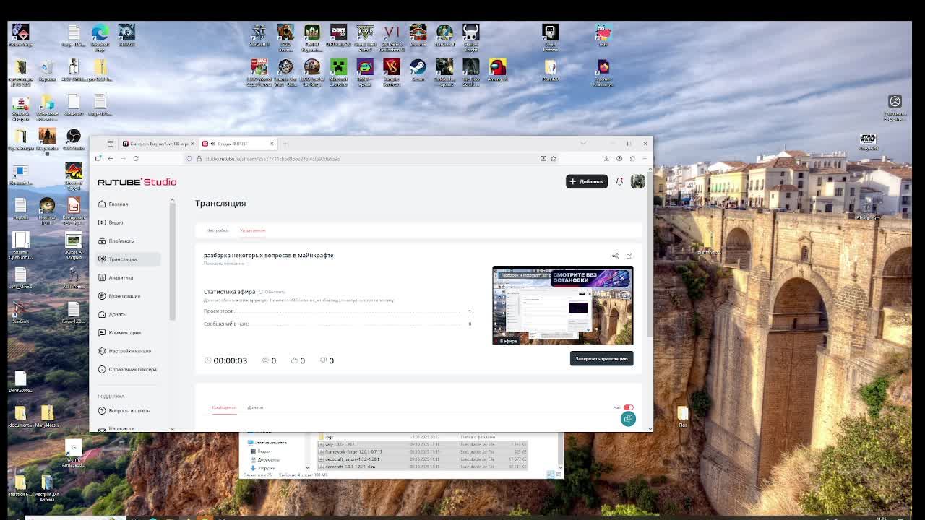Select the Steam desktop icon

418,71
